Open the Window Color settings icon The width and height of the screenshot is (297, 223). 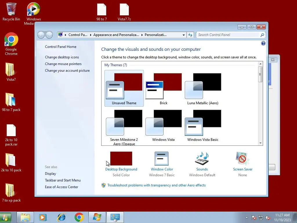point(162,159)
